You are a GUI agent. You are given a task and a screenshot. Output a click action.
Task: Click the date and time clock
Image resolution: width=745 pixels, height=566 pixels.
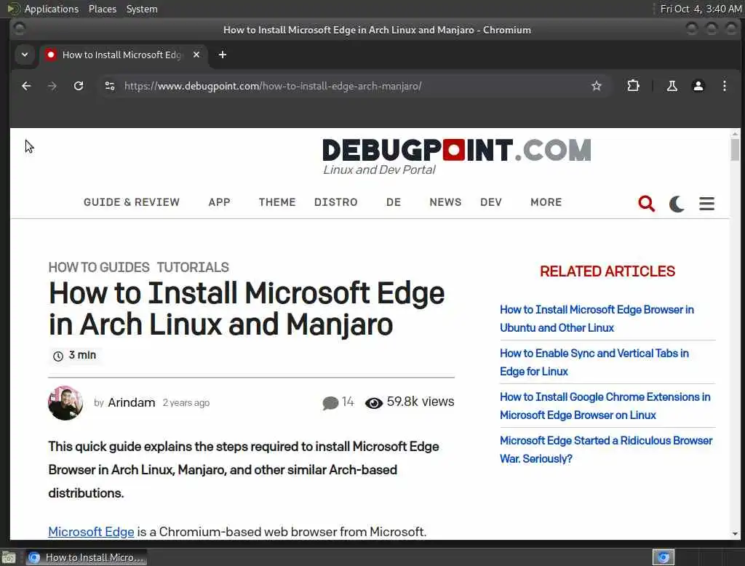pos(701,9)
